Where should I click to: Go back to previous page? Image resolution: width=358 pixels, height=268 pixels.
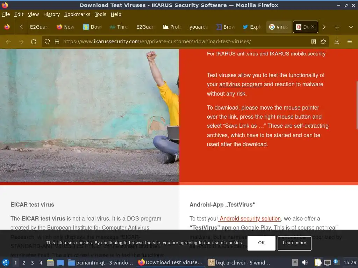click(8, 42)
